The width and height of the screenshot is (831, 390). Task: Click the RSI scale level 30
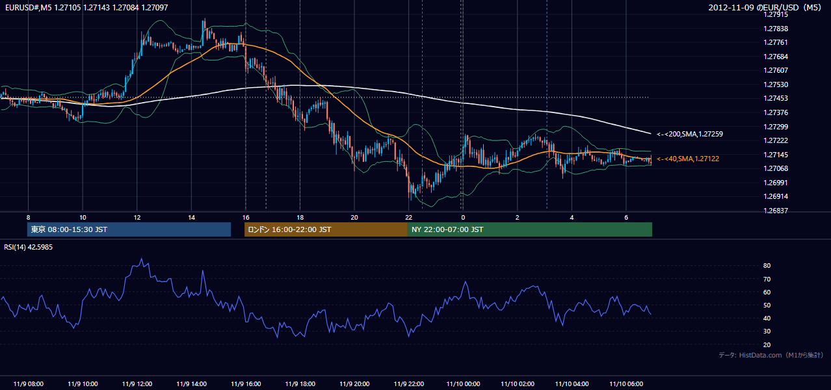767,331
